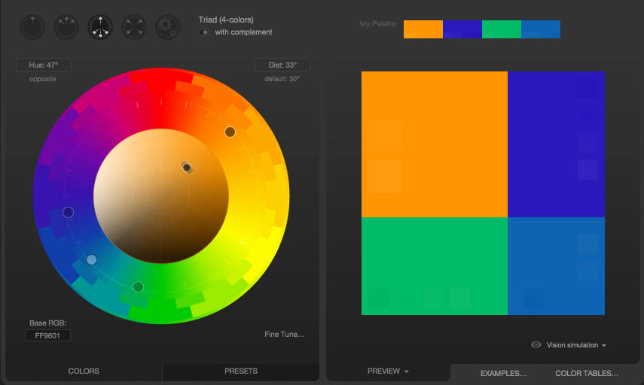Viewport: 644px width, 385px height.
Task: Click the dark blue wheel marker dot
Action: point(68,213)
